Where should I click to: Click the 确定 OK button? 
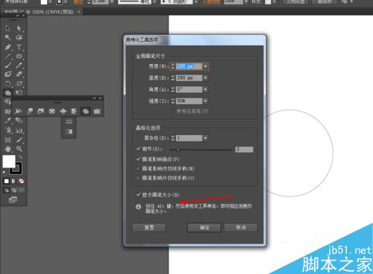tap(204, 227)
